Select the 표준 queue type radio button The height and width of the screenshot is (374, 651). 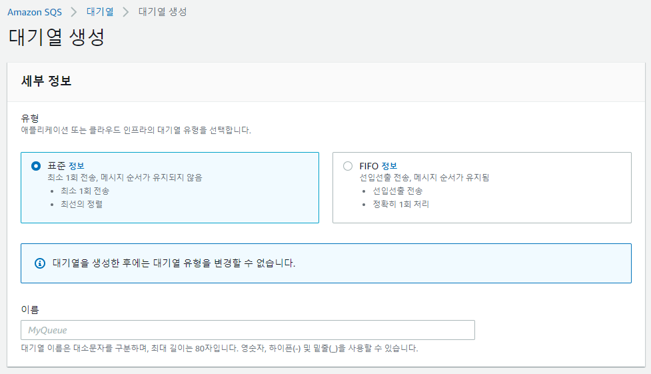pos(36,166)
